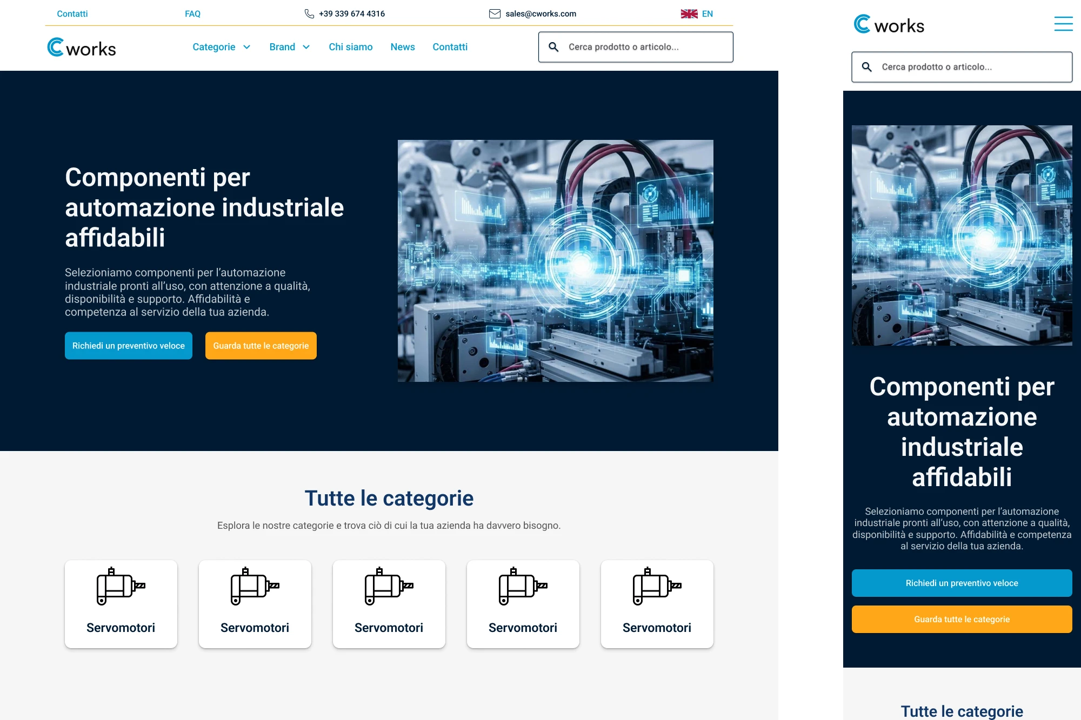Image resolution: width=1081 pixels, height=720 pixels.
Task: Click desktop Guarda tutte le categorie button
Action: 261,346
